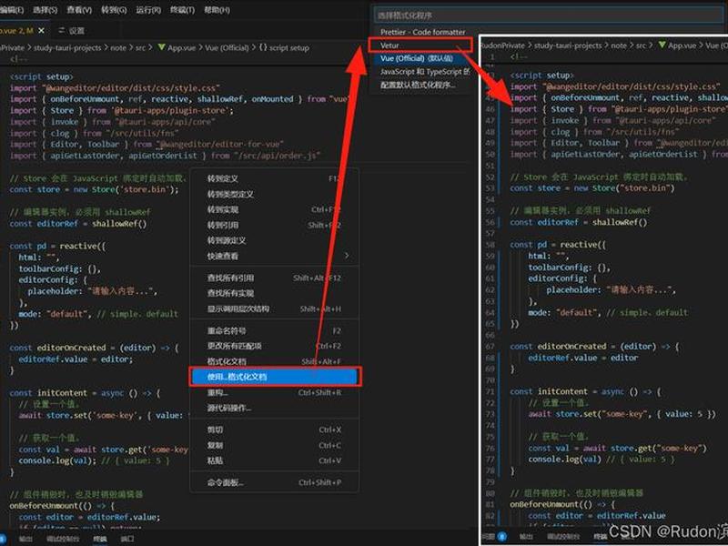
Task: Click the braces icon beside script setup in the breadcrumb
Action: (263, 47)
